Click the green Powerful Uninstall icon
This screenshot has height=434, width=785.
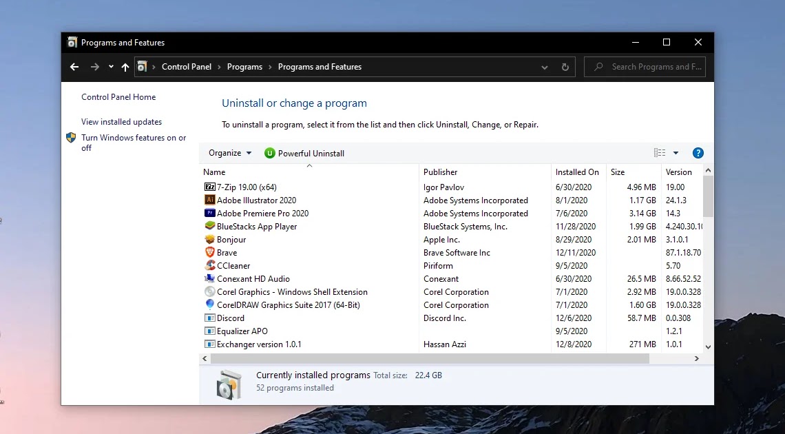point(269,153)
